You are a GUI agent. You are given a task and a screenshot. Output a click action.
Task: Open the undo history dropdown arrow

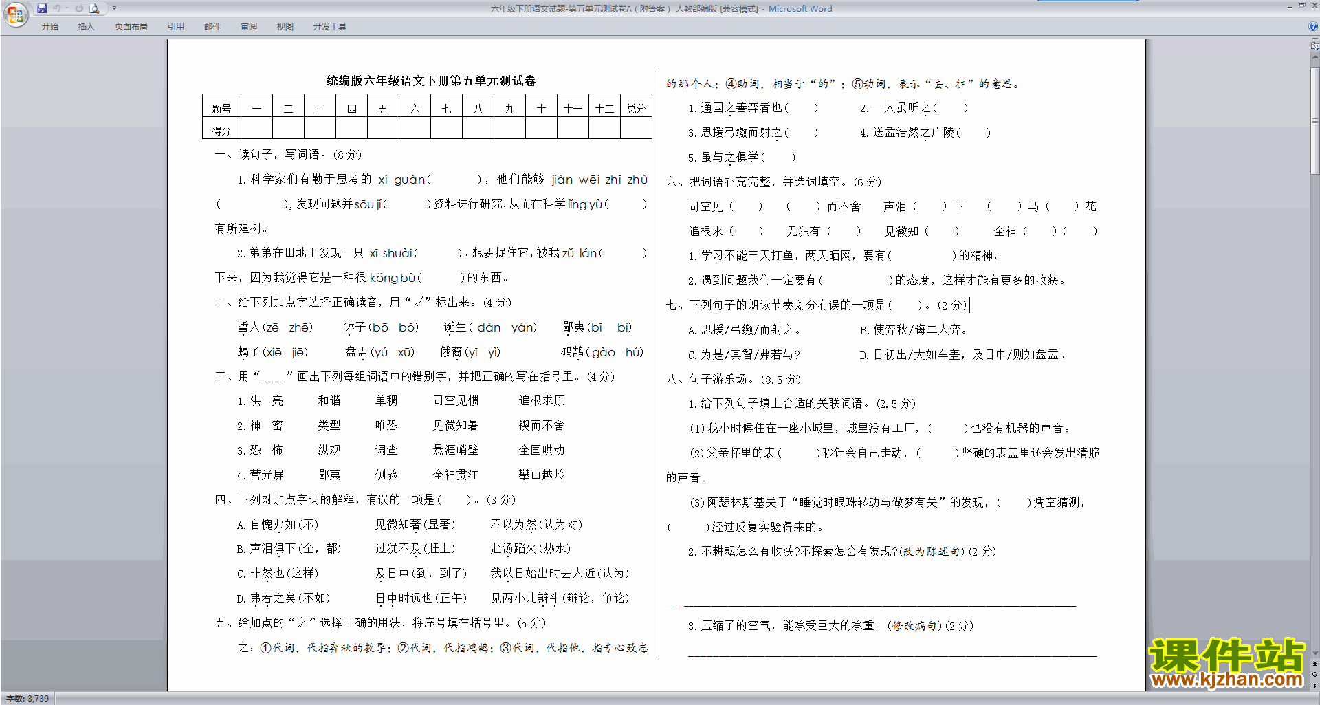[x=67, y=8]
